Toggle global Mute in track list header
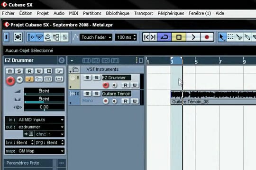256x170 pixels. click(x=86, y=60)
